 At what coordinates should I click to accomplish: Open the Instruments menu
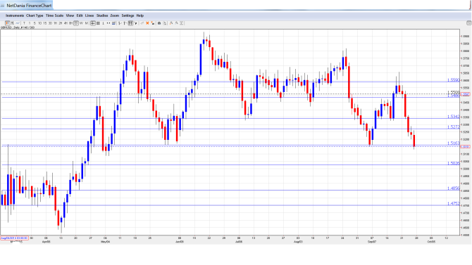[x=15, y=15]
